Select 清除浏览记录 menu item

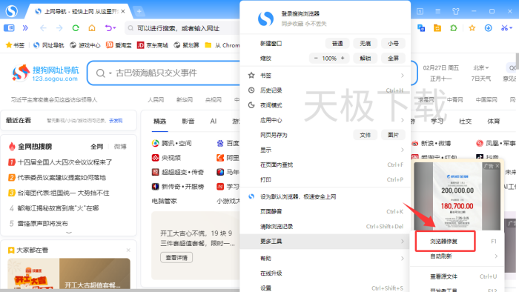[x=325, y=227]
